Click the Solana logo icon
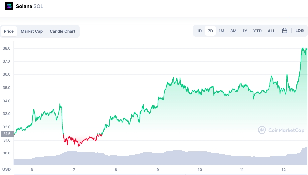This screenshot has width=308, height=175. click(x=9, y=6)
